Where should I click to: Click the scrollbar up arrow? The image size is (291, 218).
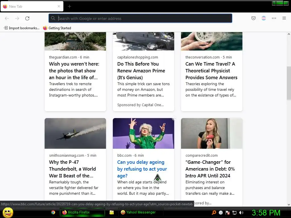click(x=289, y=34)
